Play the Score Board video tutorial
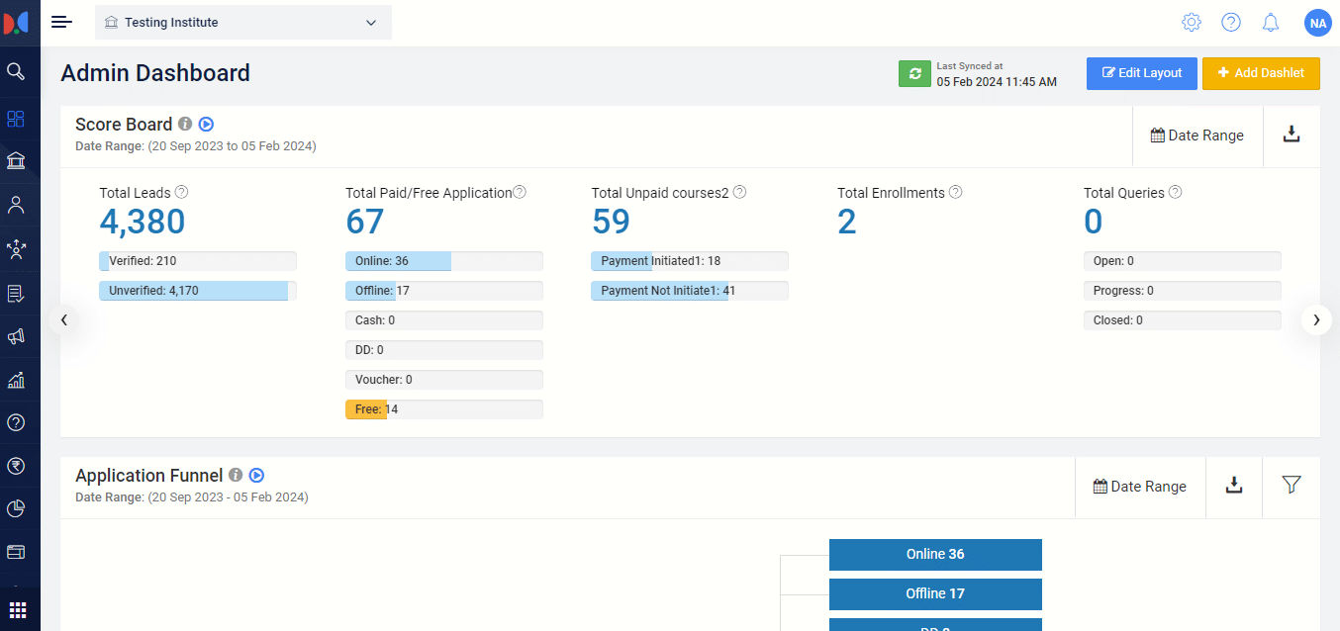The height and width of the screenshot is (631, 1340). [x=206, y=125]
